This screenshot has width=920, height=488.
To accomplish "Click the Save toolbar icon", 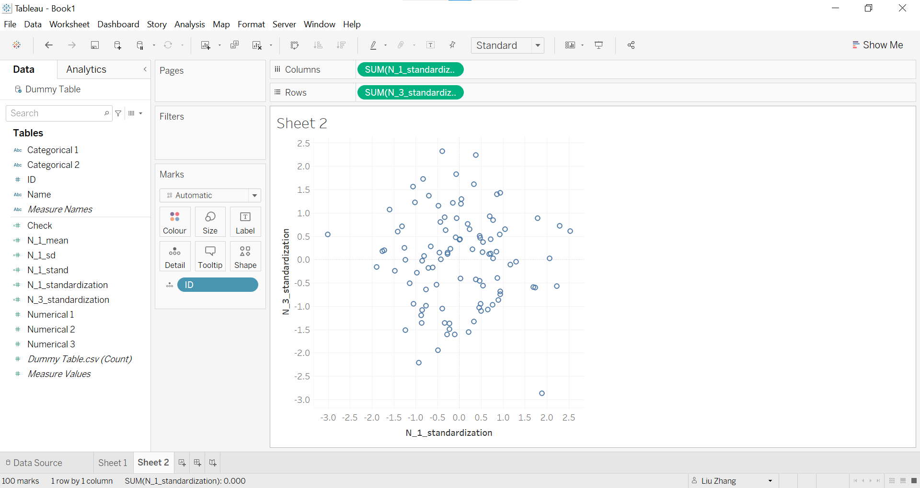I will 95,45.
